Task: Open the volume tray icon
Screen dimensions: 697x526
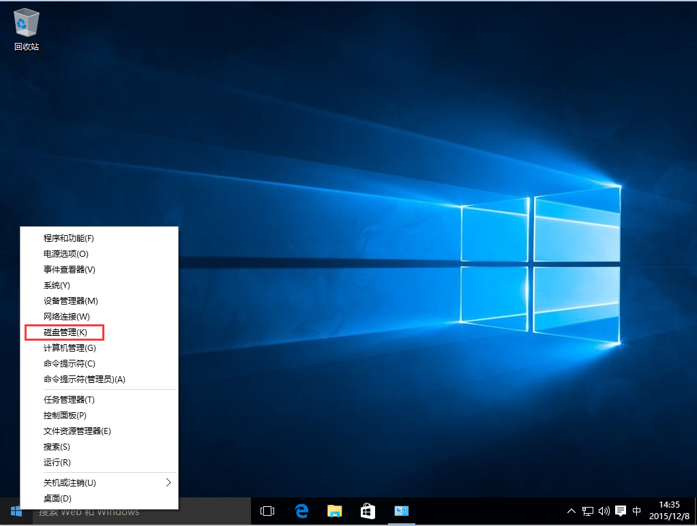Action: pyautogui.click(x=604, y=511)
